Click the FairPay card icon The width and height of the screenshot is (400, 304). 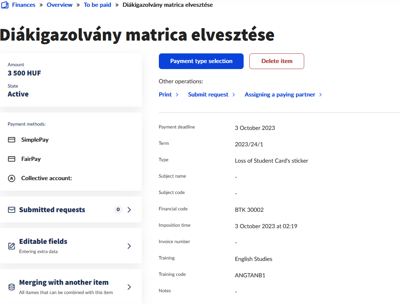[x=12, y=159]
